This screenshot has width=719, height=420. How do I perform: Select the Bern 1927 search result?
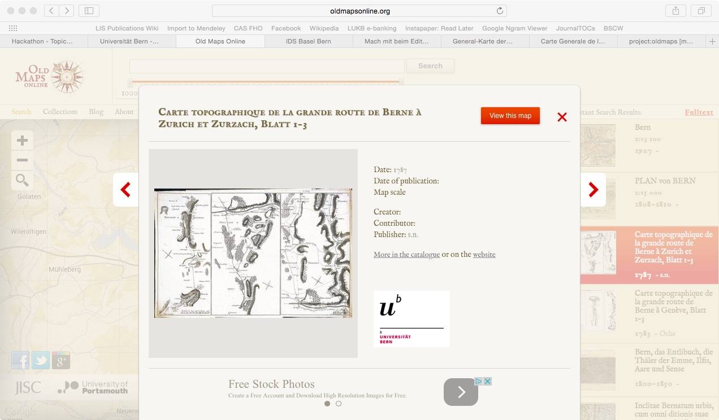[649, 146]
